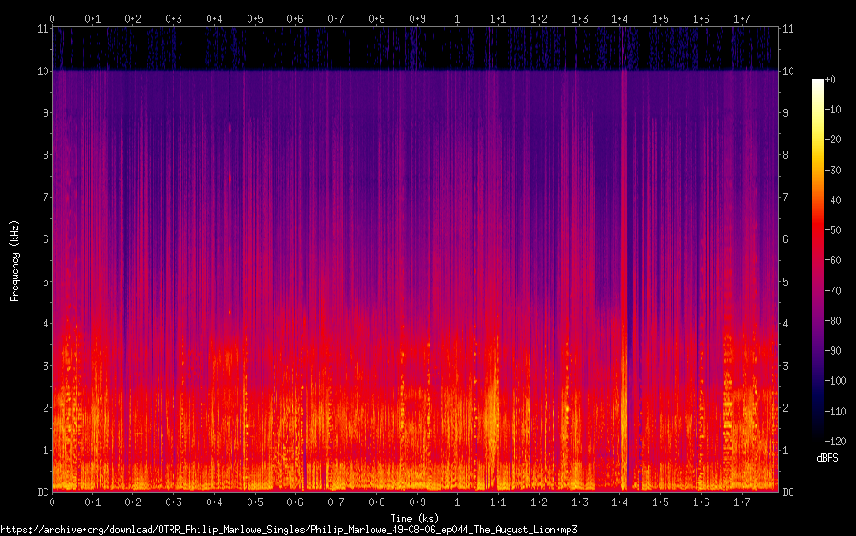This screenshot has height=536, width=856.
Task: Click the DC label on the left axis
Action: pyautogui.click(x=42, y=492)
